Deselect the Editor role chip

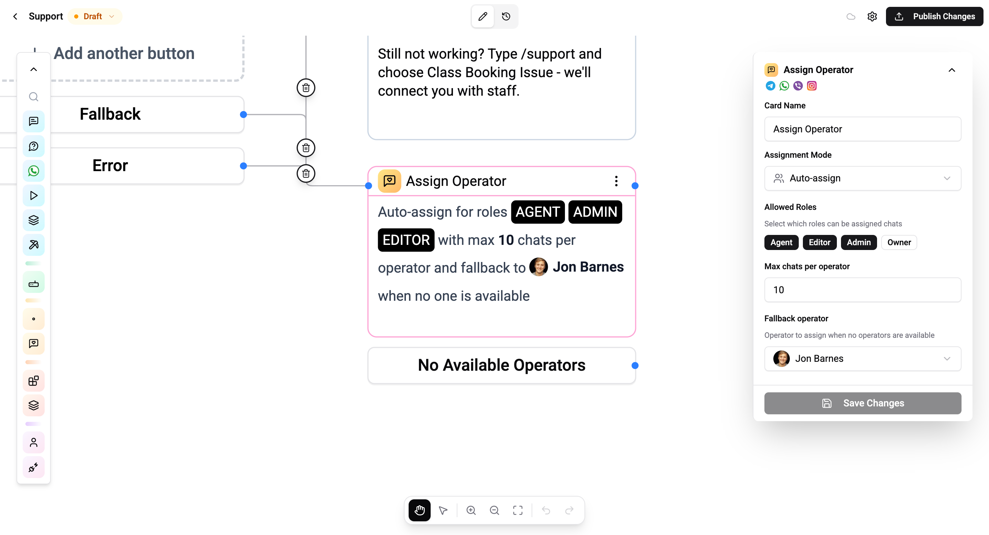819,242
